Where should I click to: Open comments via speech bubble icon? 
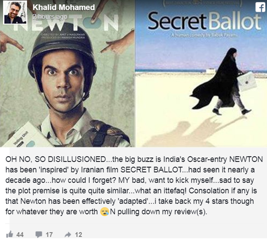tap(39, 234)
